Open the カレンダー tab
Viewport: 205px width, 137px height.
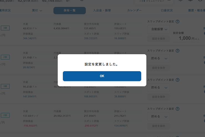134,11
